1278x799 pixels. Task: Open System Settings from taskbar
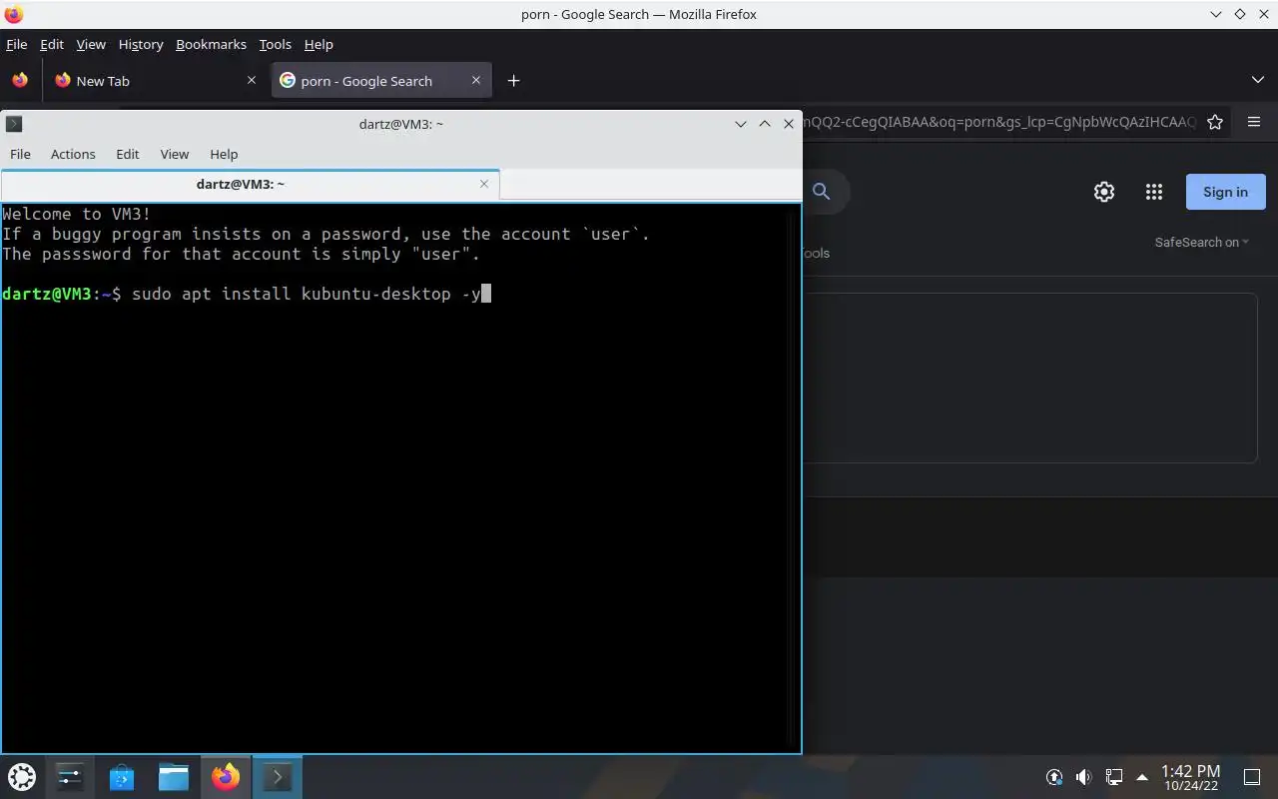tap(70, 776)
